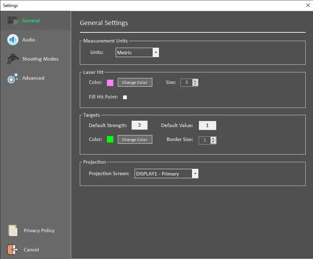Enable the Fill Hit Point checkbox
Image resolution: width=313 pixels, height=259 pixels.
tap(125, 97)
